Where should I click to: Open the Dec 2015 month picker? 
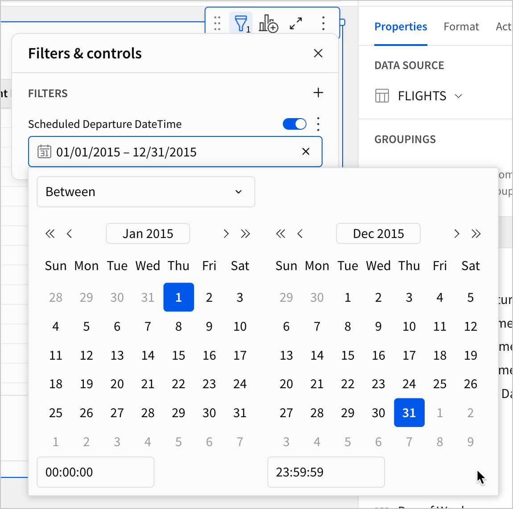click(378, 234)
